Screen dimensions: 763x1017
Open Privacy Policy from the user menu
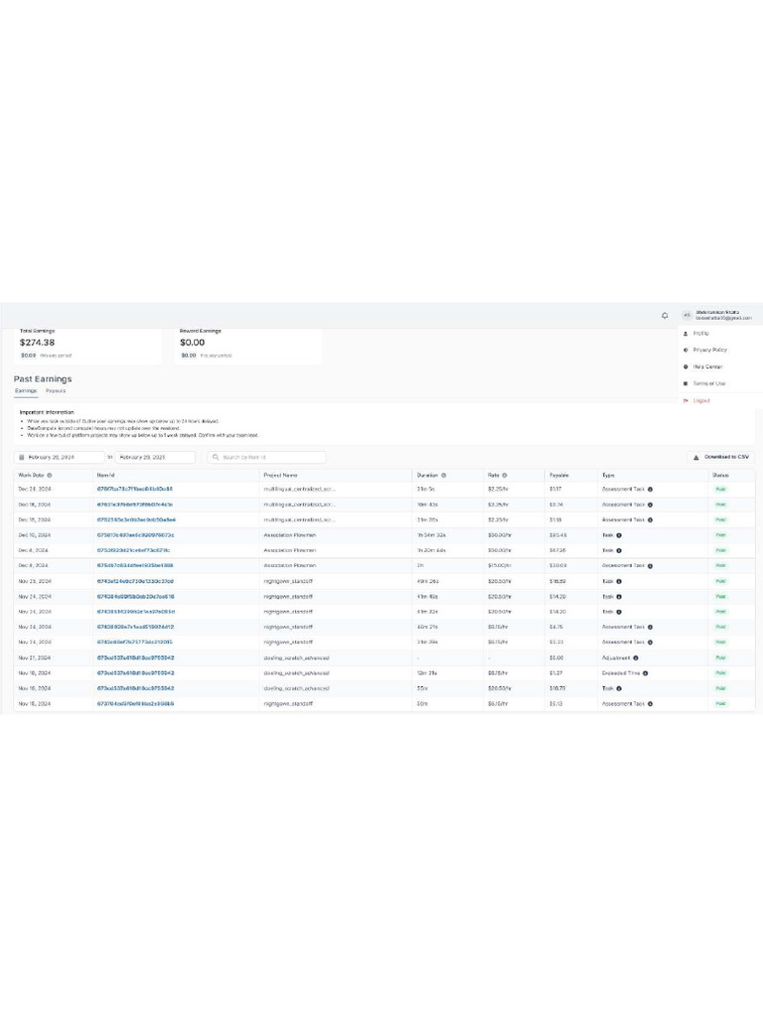pos(709,350)
